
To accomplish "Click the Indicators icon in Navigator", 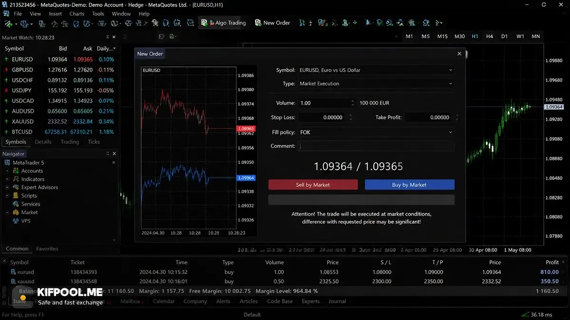I will click(16, 179).
